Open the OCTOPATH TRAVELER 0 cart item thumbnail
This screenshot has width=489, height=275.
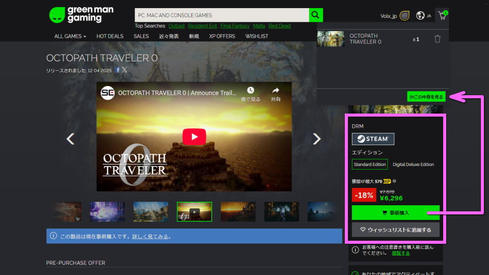pos(331,39)
